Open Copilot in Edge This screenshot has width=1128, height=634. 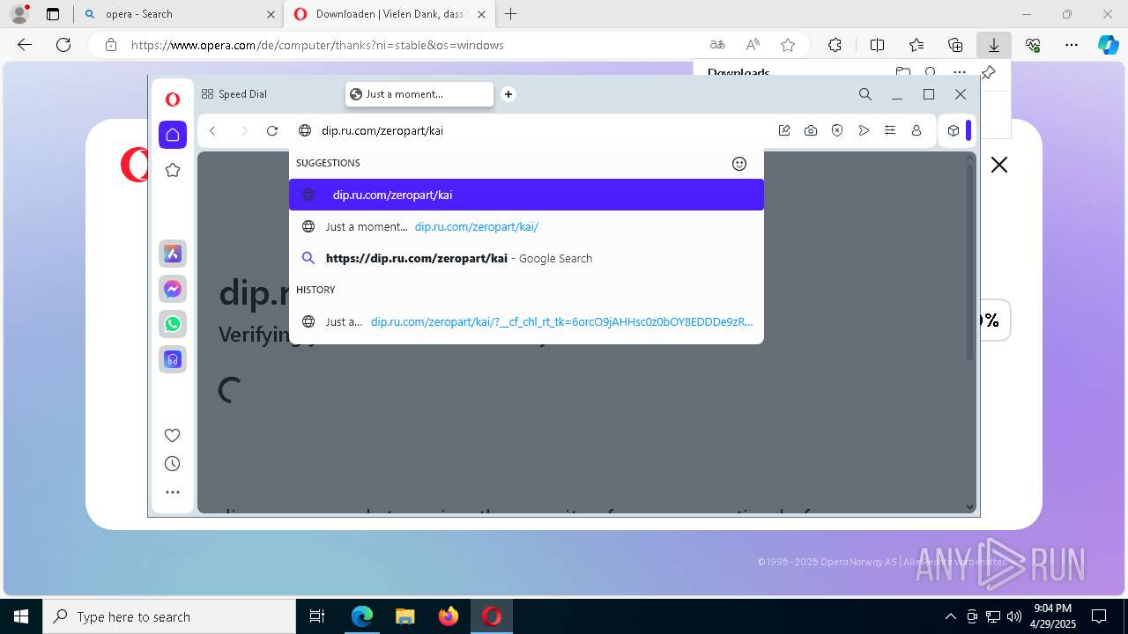(x=1108, y=45)
